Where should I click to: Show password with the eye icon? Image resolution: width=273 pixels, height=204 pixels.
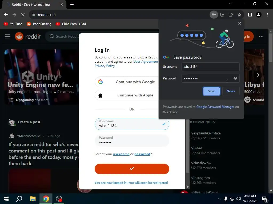pos(235,78)
